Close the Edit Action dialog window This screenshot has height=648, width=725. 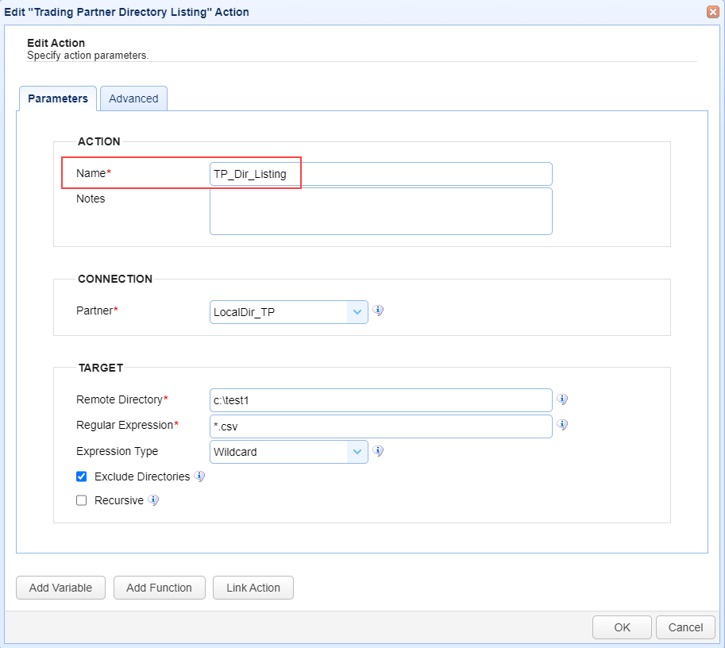point(712,12)
